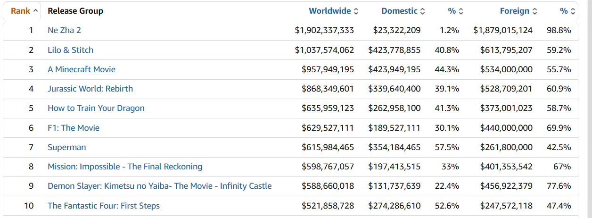Open Mission: Impossible - The Final Reckoning link
The height and width of the screenshot is (218, 592).
[x=125, y=167]
